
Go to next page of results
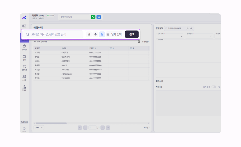[103, 127]
